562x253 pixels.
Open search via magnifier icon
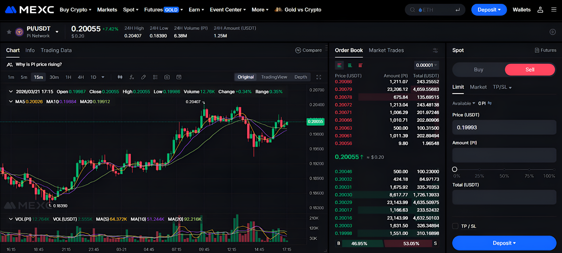412,10
